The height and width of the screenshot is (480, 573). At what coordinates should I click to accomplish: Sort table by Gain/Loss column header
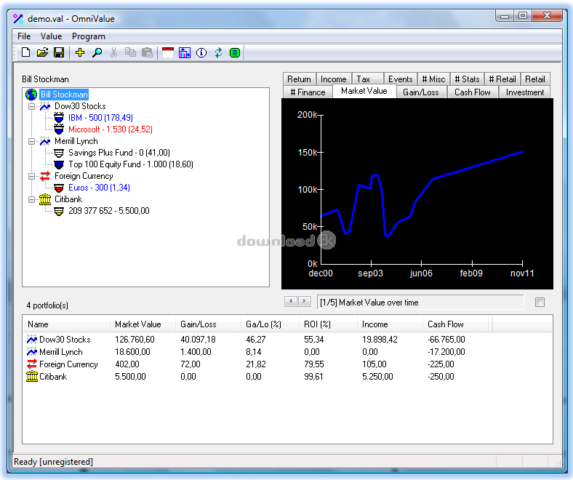(x=208, y=324)
